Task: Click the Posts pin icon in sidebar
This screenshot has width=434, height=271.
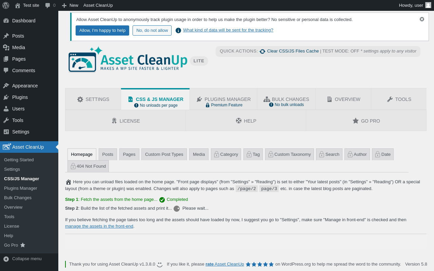Action: [6, 36]
